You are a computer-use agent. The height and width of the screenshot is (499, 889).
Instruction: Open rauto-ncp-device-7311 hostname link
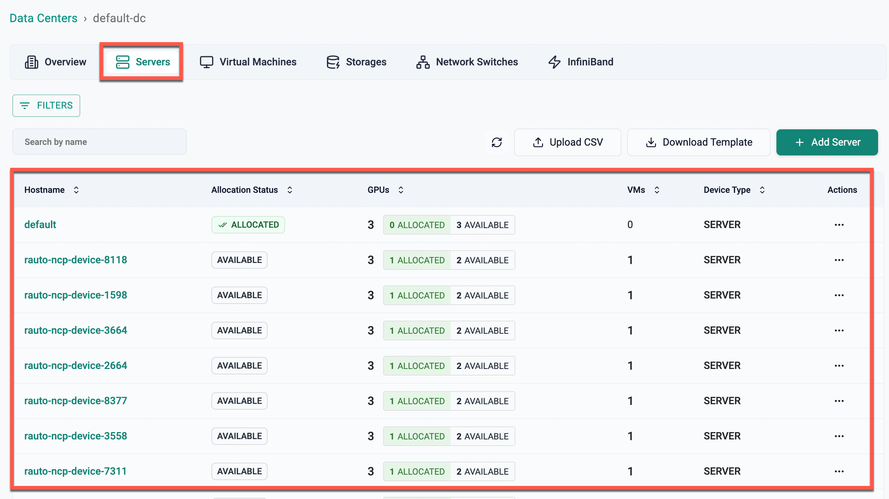point(75,471)
